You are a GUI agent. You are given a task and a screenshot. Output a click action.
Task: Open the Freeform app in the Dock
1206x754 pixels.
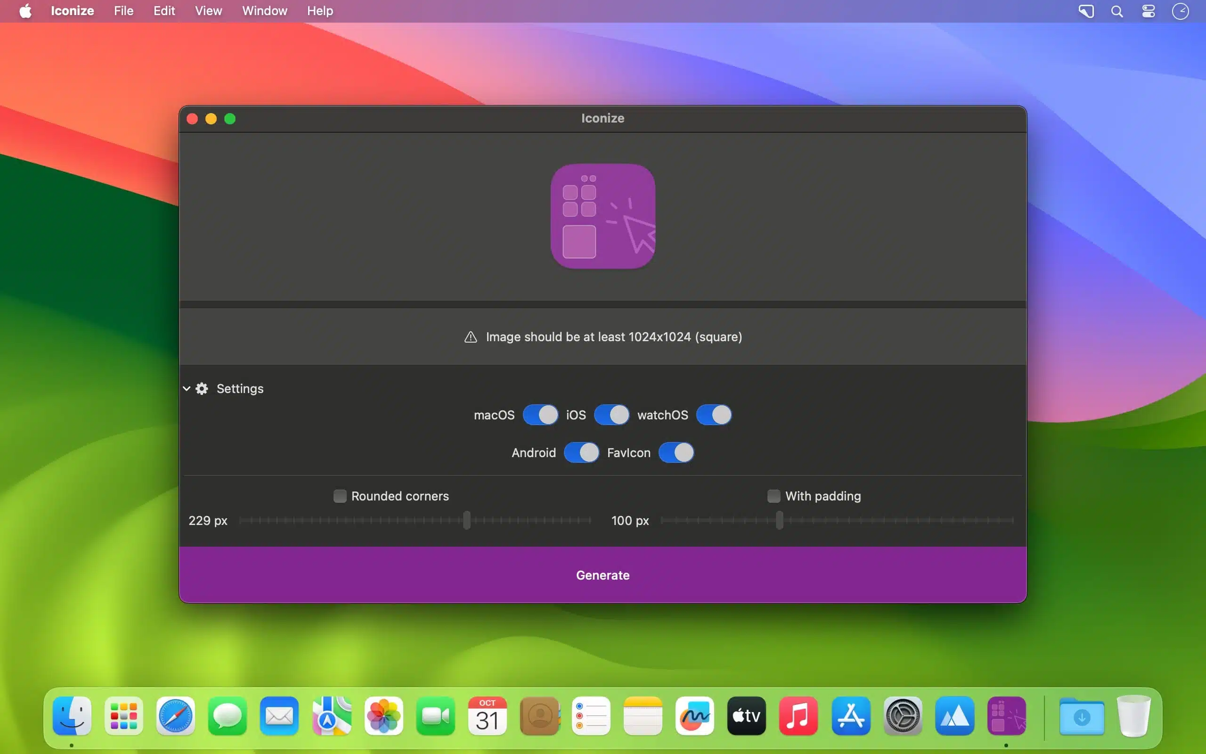click(x=695, y=716)
